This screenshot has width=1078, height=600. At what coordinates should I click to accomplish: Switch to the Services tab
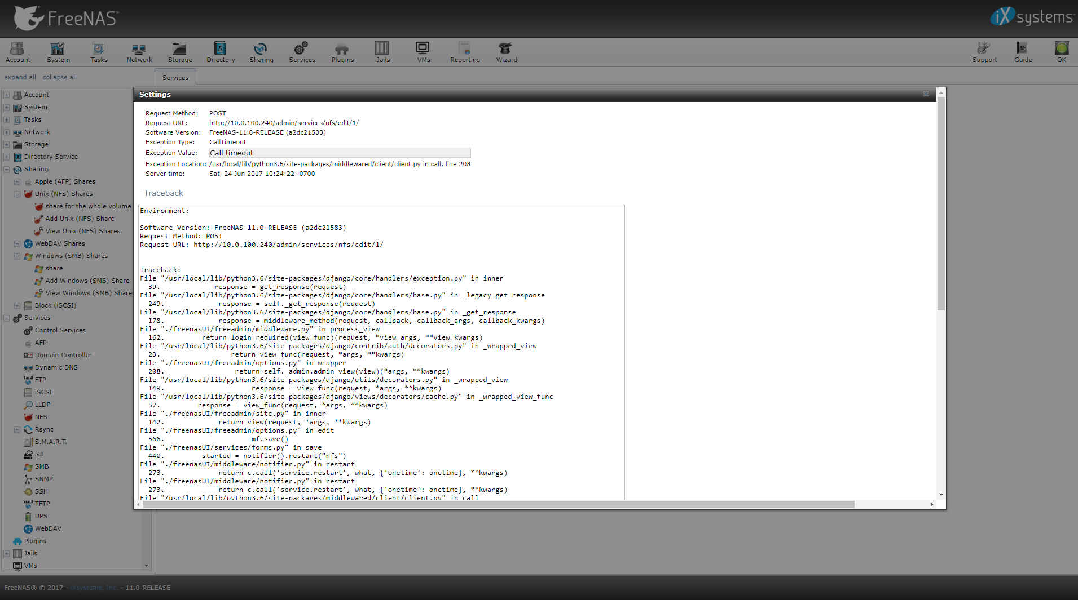click(175, 78)
